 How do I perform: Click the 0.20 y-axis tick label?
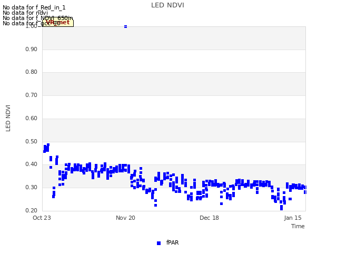[x=32, y=210]
